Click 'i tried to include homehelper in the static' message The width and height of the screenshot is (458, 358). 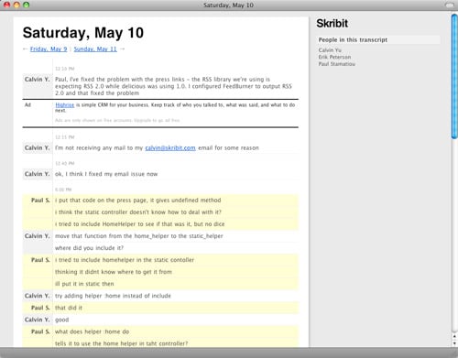(x=125, y=260)
